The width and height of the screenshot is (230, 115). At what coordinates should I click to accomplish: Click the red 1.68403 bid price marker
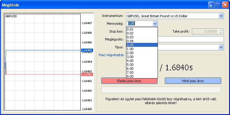(87, 75)
